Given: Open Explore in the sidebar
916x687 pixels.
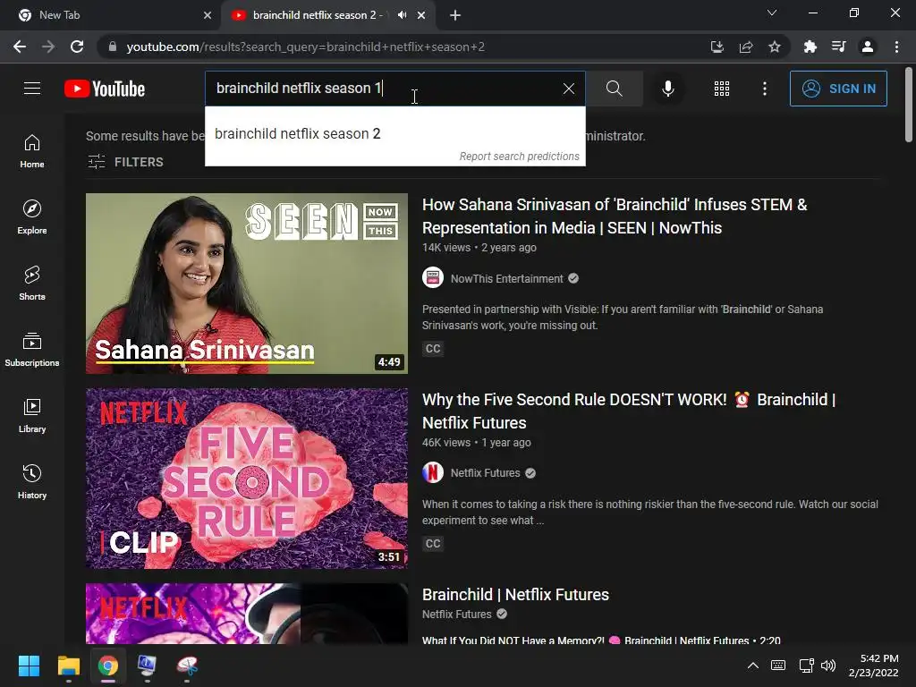Looking at the screenshot, I should (x=32, y=217).
